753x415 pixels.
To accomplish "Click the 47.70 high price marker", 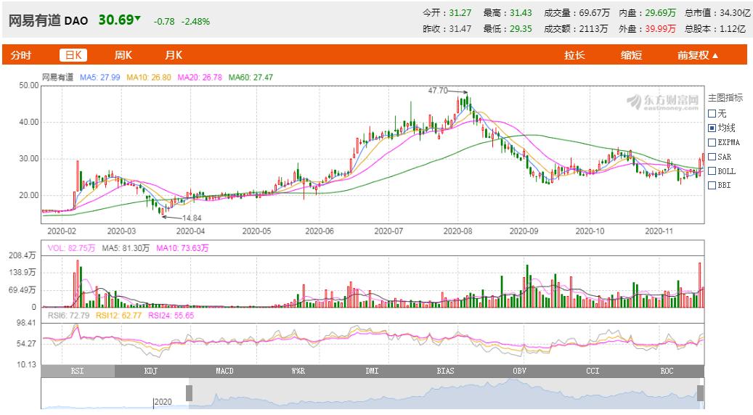I will (438, 91).
